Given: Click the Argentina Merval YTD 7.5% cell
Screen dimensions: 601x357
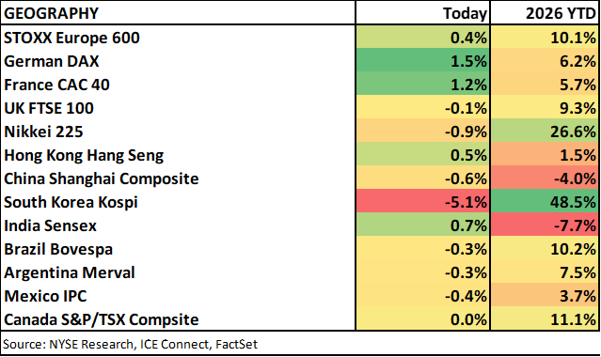Looking at the screenshot, I should 545,272.
